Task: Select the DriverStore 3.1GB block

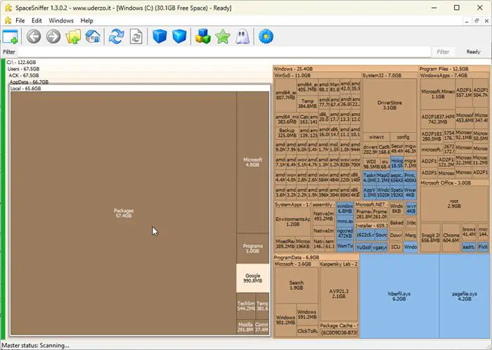Action: pos(389,105)
